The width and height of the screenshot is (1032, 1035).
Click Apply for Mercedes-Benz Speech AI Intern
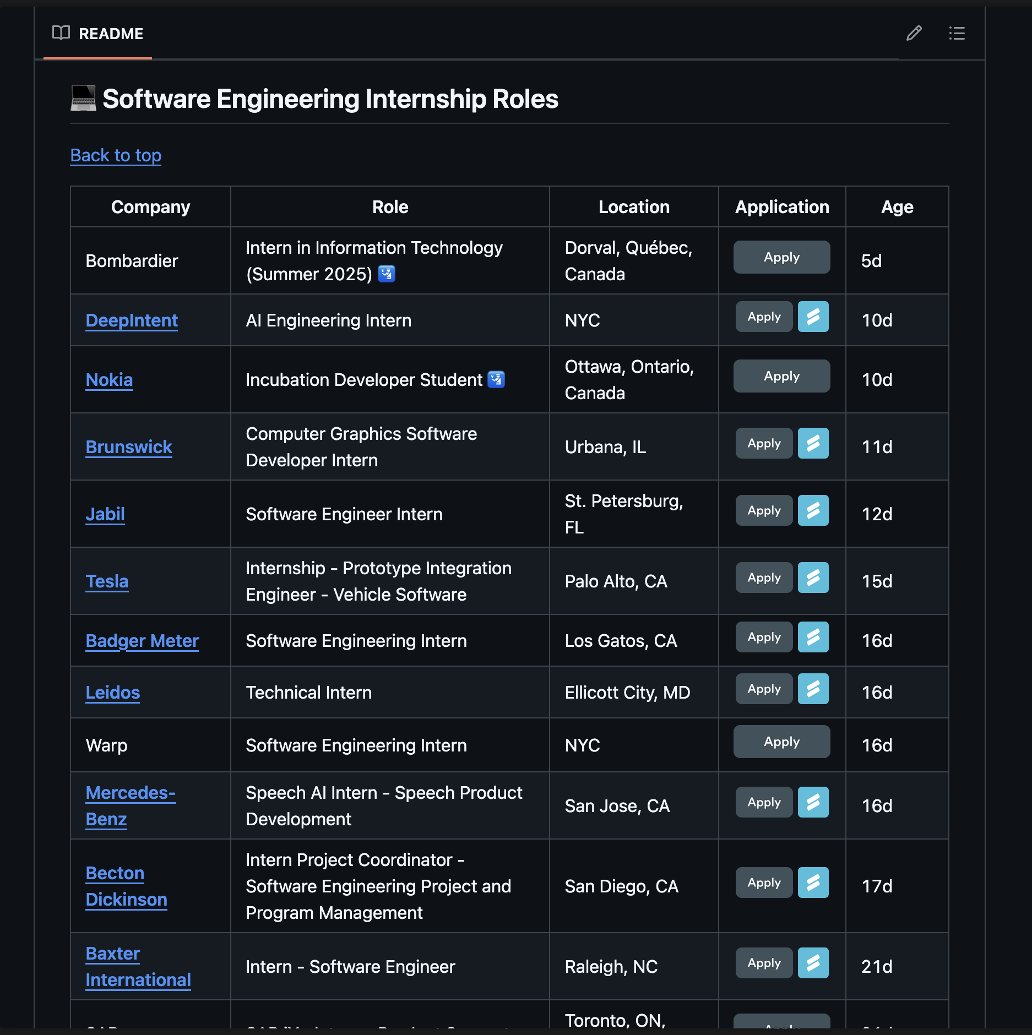(x=764, y=802)
